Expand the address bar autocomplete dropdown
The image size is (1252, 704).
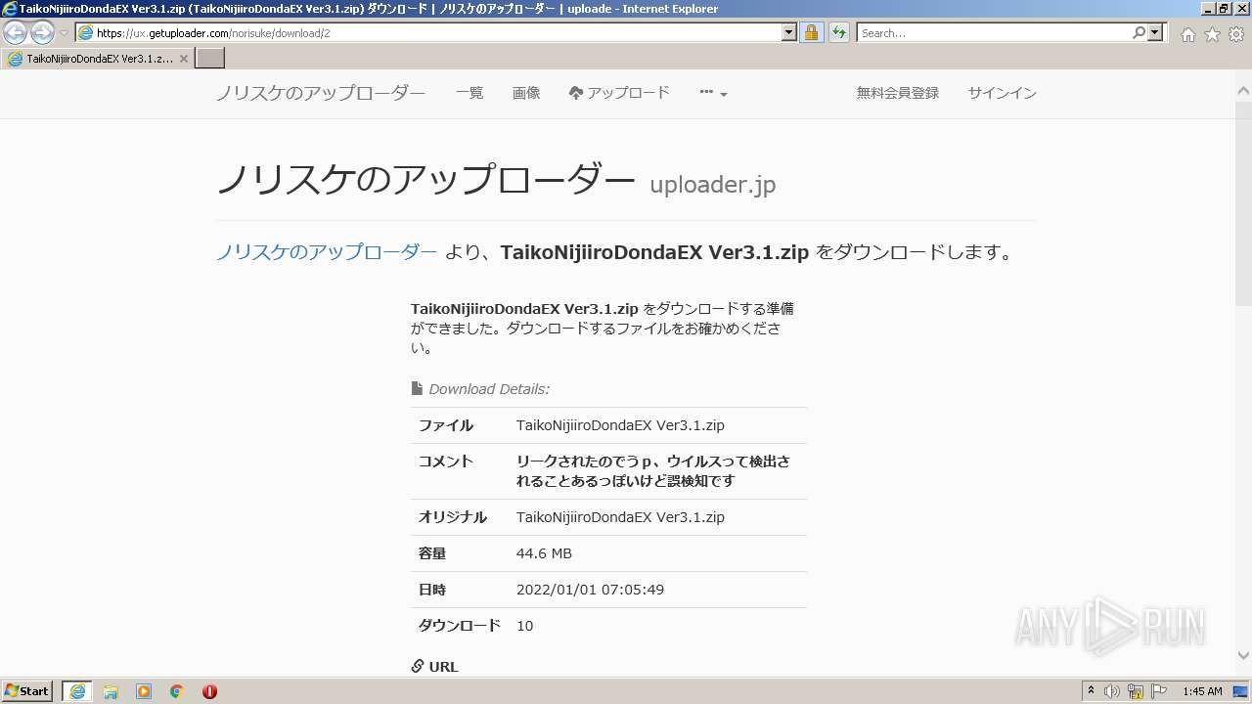pos(789,32)
